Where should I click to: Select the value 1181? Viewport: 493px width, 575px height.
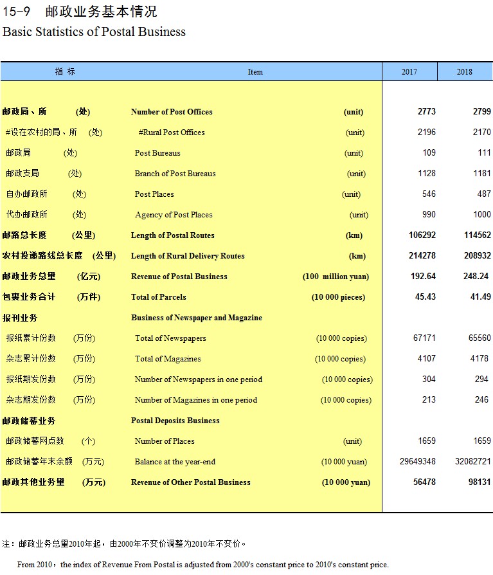click(482, 173)
